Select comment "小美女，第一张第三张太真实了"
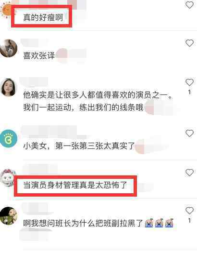 coord(79,146)
